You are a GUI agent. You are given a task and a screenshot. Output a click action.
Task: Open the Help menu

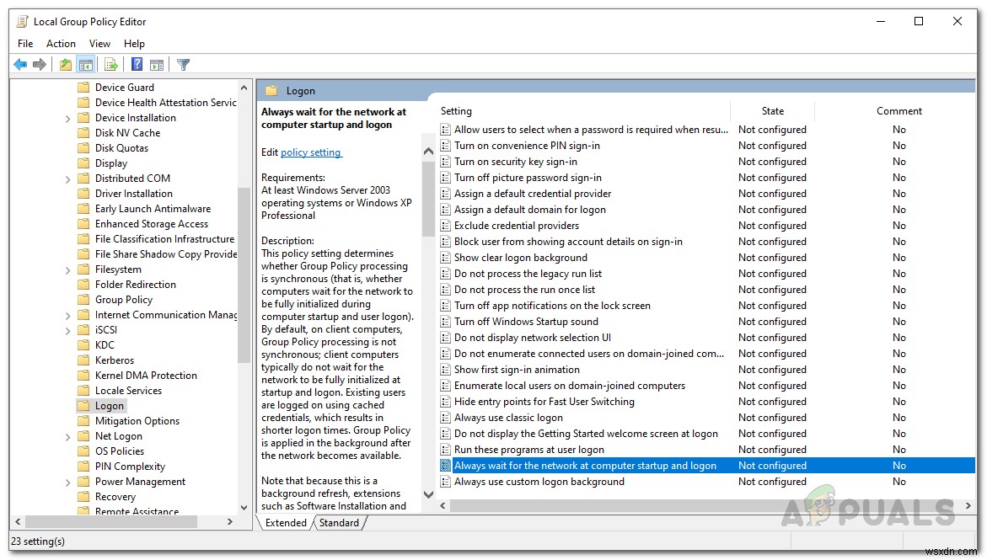[x=134, y=44]
